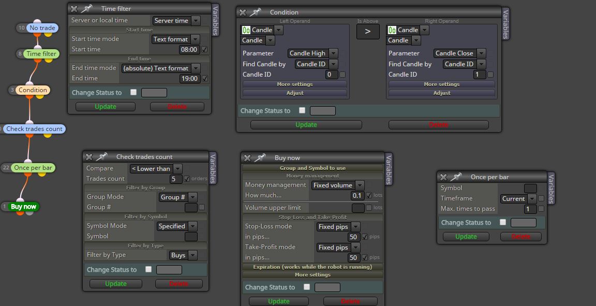Click Max. times to pass field
This screenshot has height=306, width=596.
pos(530,209)
